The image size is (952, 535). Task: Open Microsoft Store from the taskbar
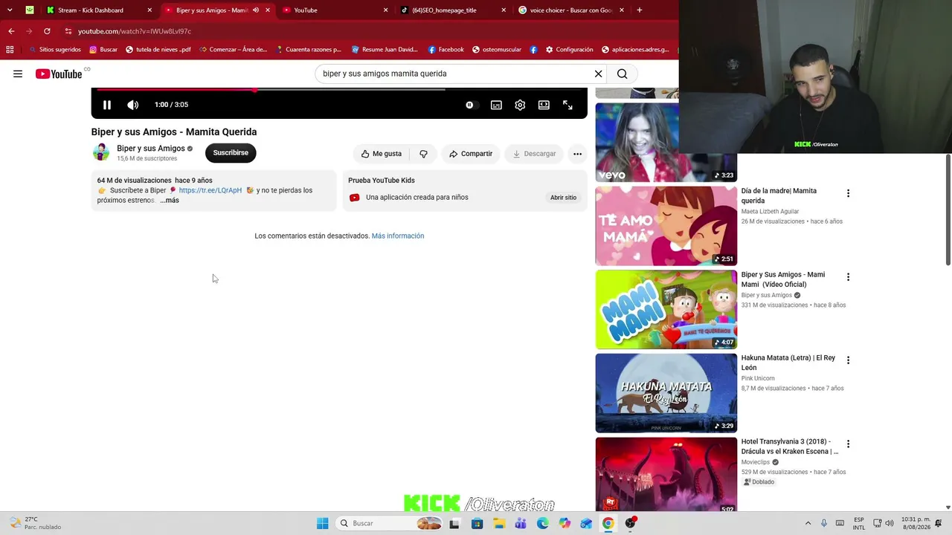[x=477, y=523]
